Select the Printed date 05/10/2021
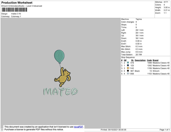The width and height of the screenshot is (171, 132). [x=113, y=130]
